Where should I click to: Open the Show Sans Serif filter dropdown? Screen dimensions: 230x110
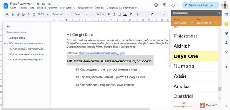183,23
